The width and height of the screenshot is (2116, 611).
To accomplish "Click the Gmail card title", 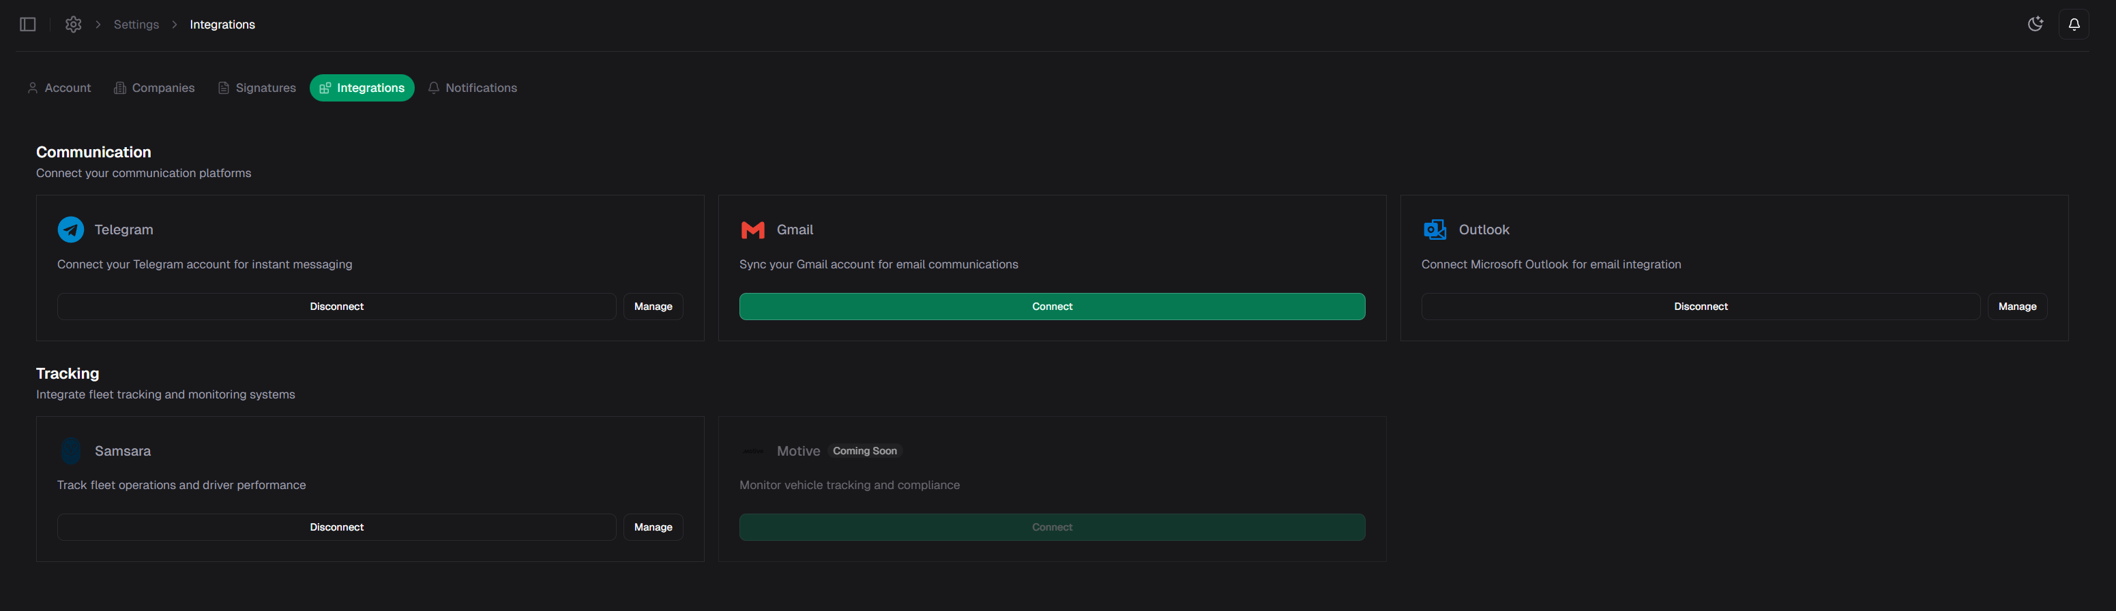I will (x=795, y=230).
